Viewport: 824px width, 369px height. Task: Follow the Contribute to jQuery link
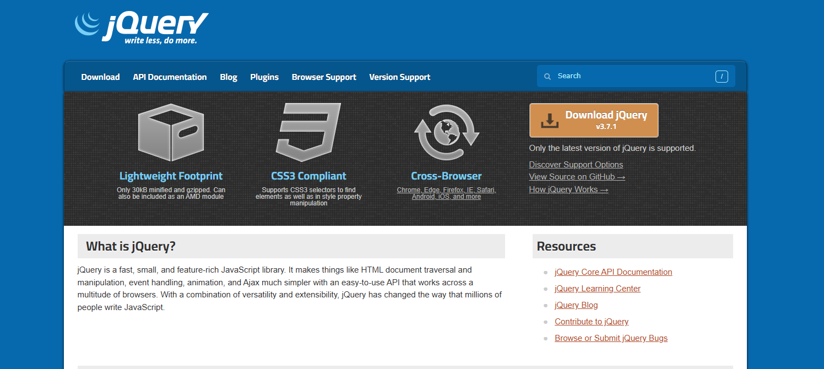tap(592, 322)
